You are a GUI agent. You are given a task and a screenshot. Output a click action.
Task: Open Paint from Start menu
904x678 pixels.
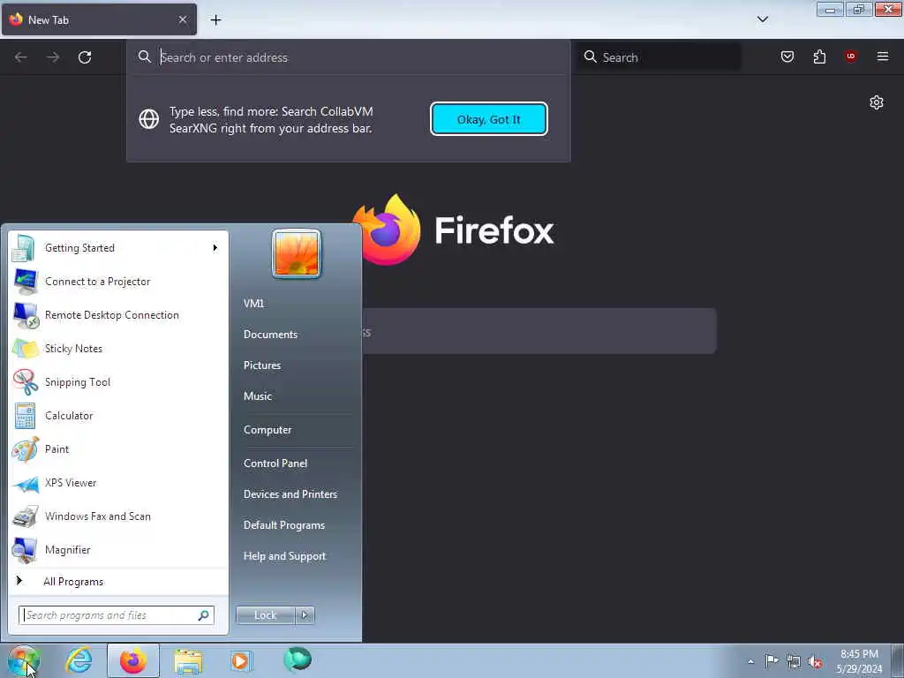[118, 449]
